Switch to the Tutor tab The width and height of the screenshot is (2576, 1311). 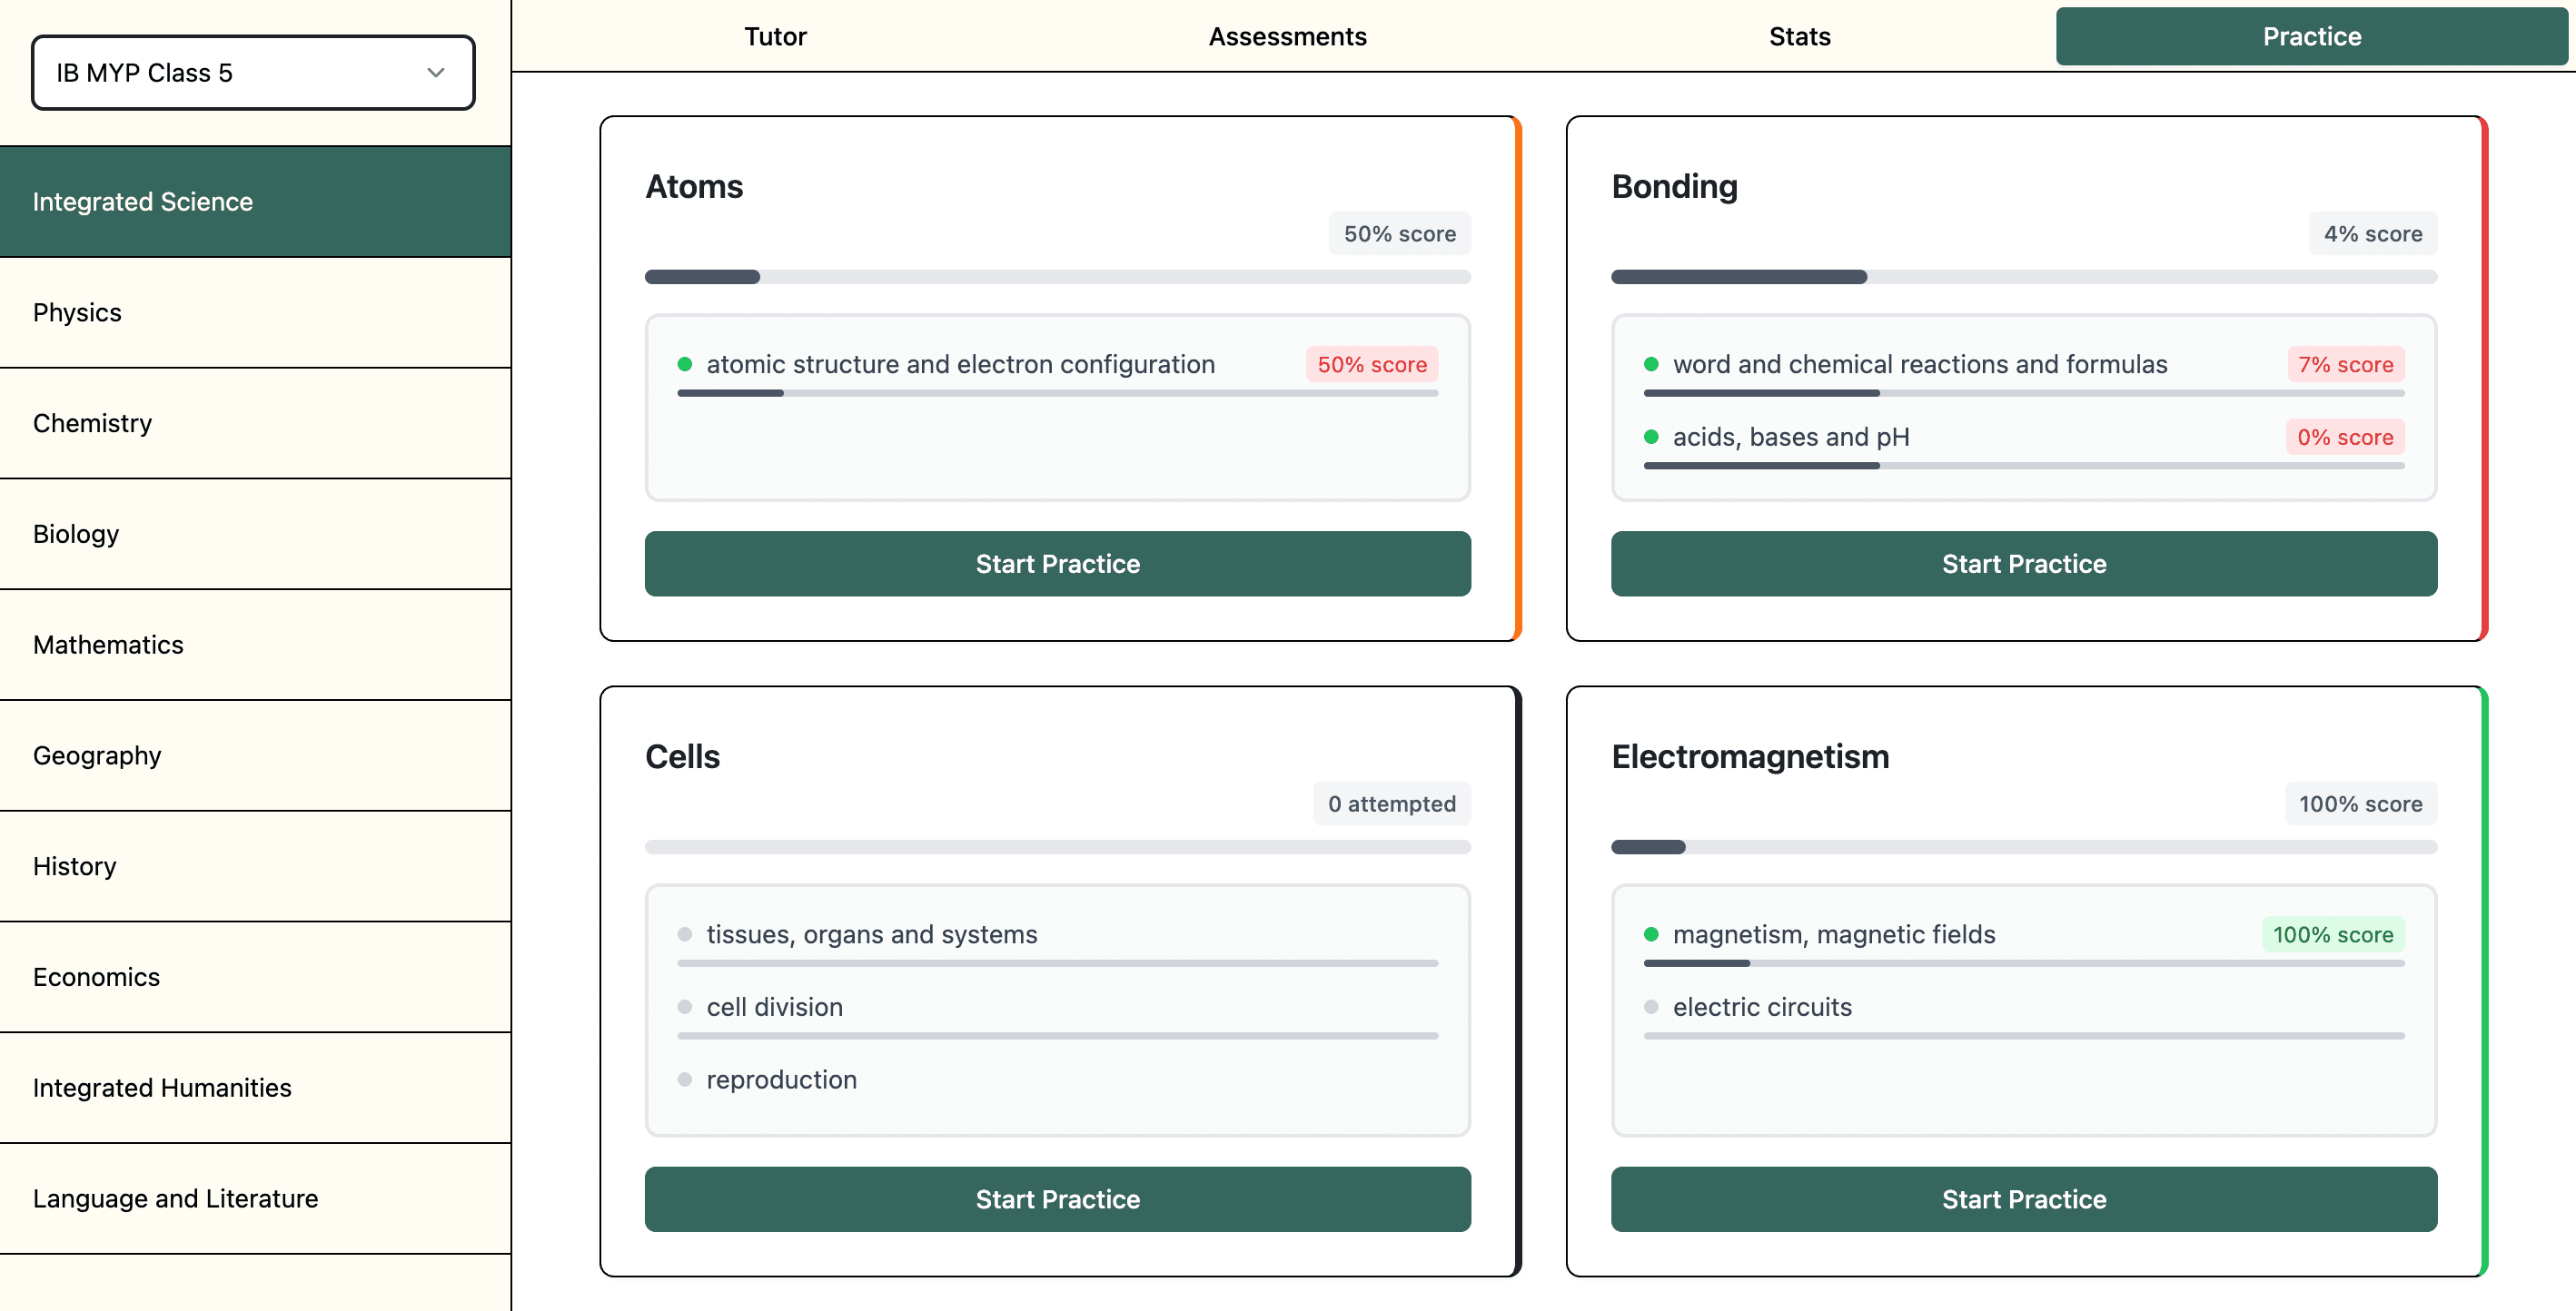tap(775, 37)
